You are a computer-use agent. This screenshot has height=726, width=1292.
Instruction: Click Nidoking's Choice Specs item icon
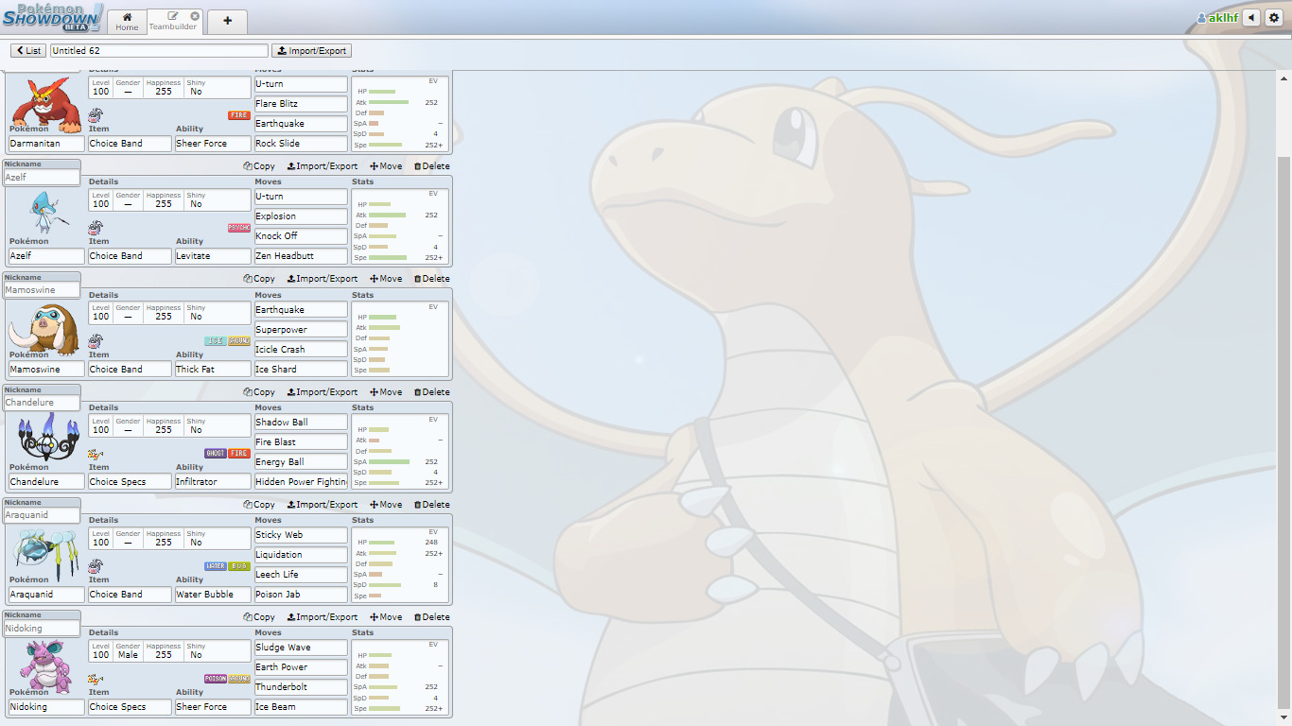tap(96, 679)
